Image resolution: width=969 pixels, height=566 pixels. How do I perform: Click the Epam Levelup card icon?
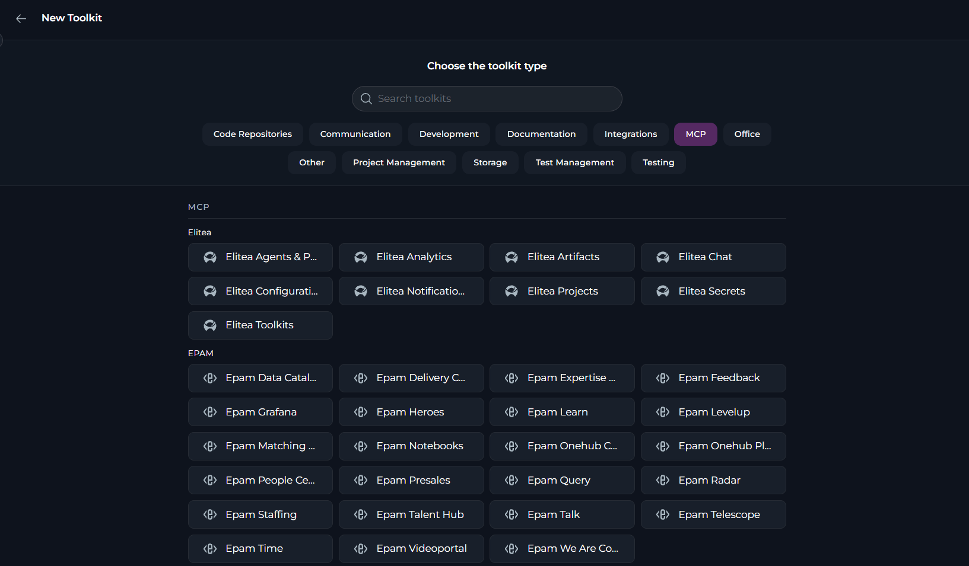pos(663,412)
